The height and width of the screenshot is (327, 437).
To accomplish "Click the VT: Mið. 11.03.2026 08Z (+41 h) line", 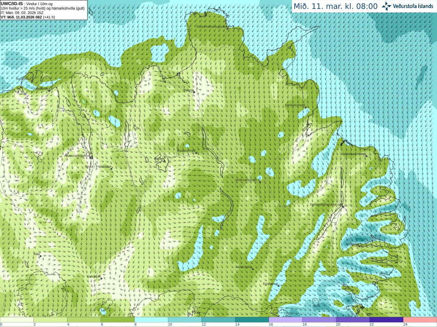I will pos(28,17).
